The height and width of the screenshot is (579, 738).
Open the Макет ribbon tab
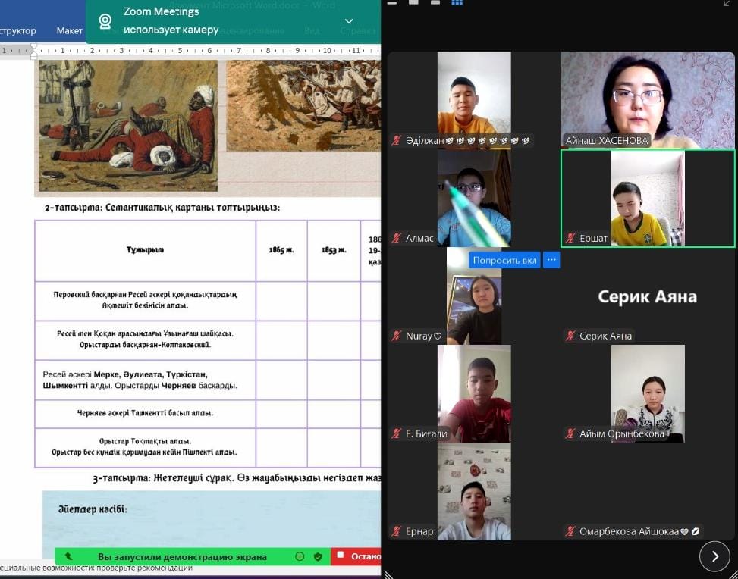69,30
